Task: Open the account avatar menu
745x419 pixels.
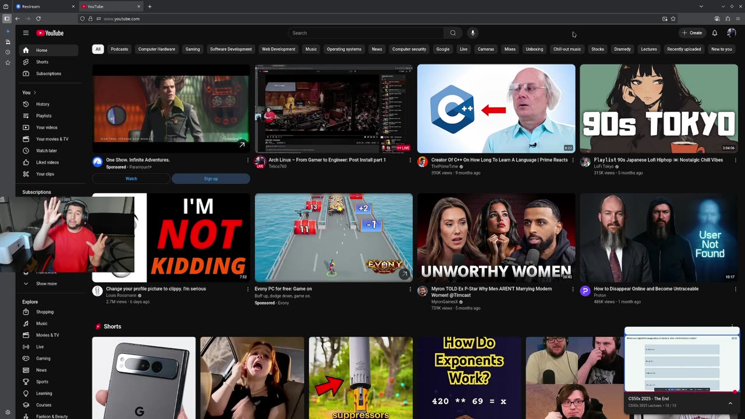Action: pos(732,33)
